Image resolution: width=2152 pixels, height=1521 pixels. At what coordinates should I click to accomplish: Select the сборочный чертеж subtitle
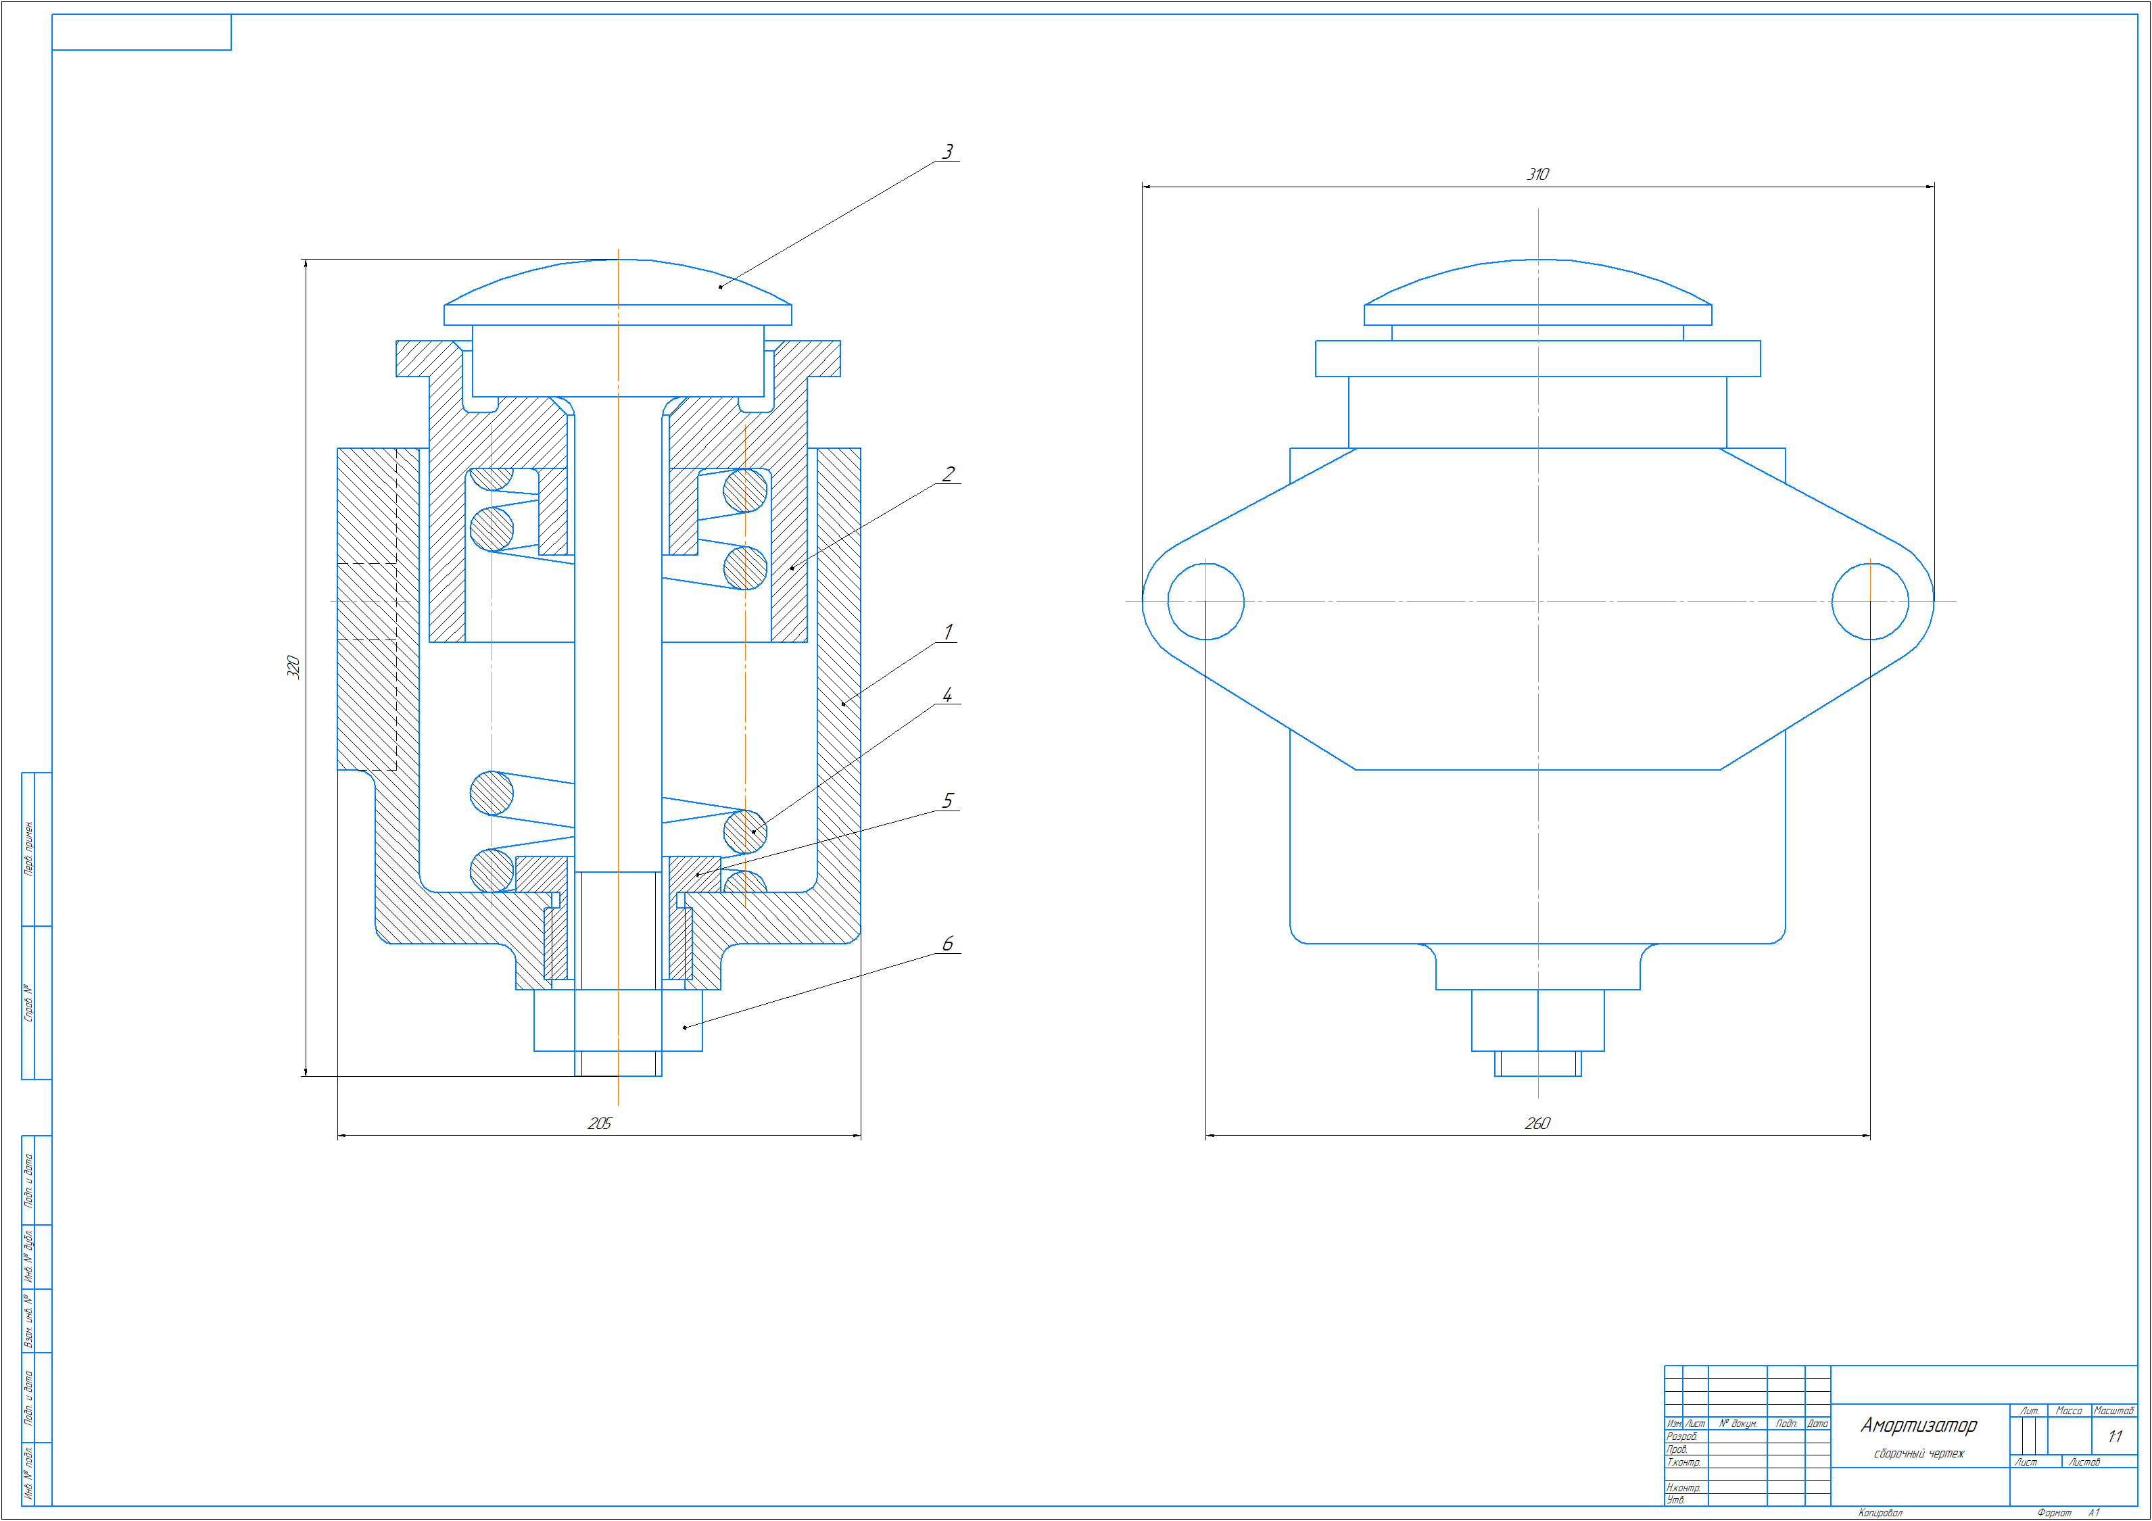pyautogui.click(x=1919, y=1453)
